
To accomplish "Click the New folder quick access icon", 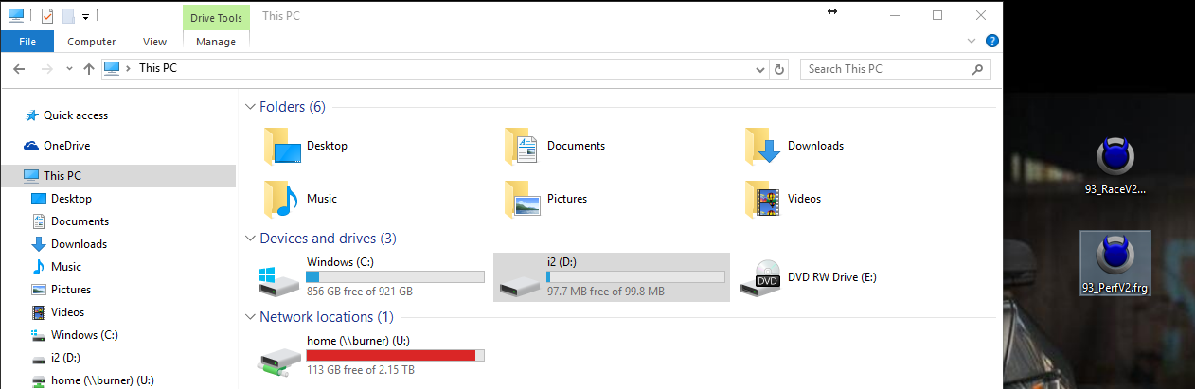I will [x=68, y=15].
